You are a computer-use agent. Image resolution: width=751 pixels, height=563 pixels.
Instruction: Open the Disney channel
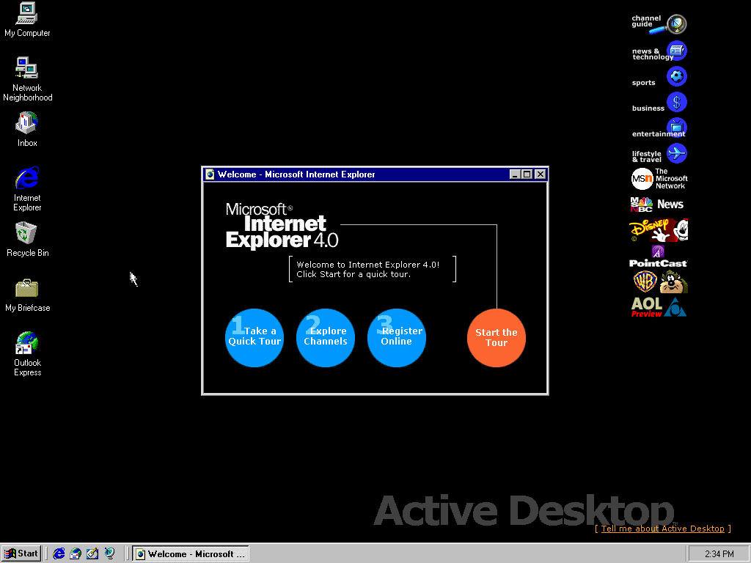(x=659, y=229)
